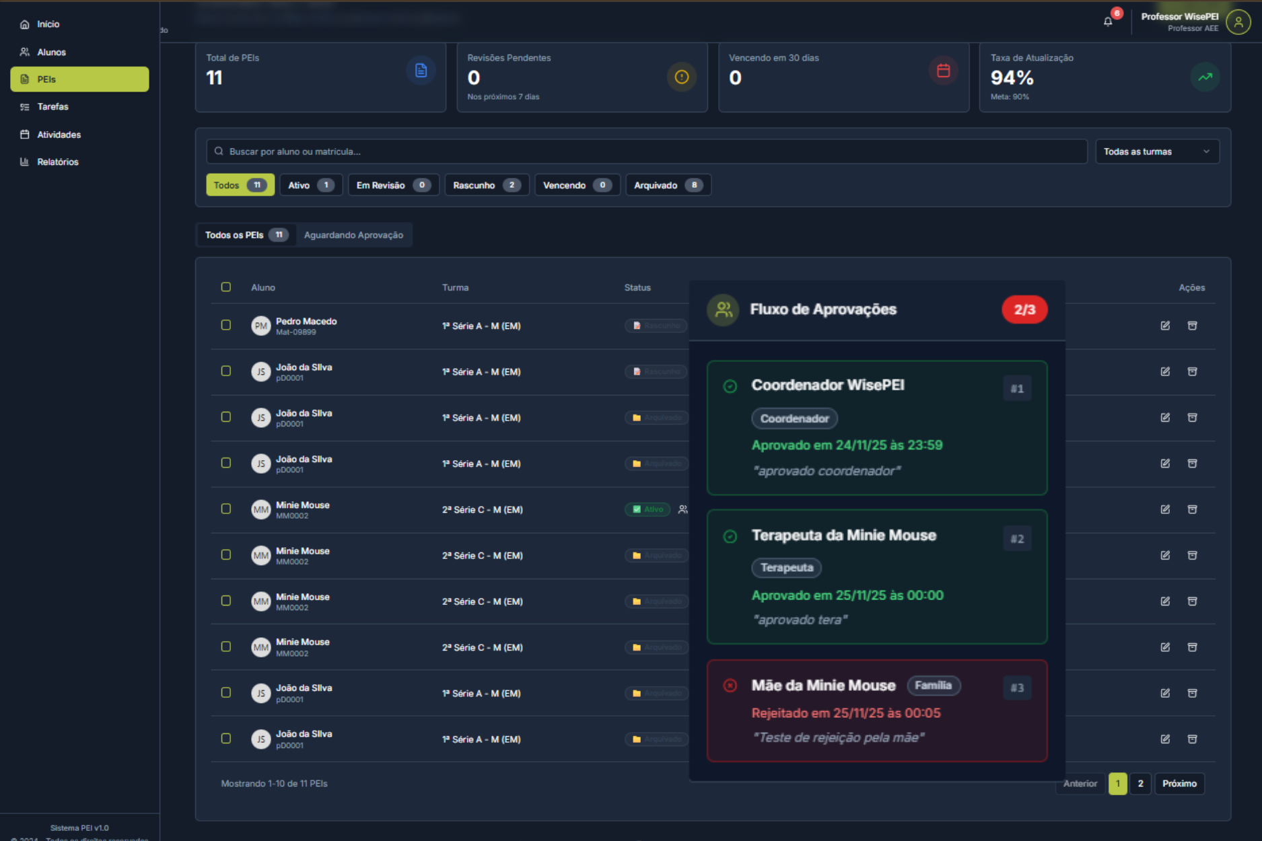Open the notifications bell icon
1262x841 pixels.
1108,22
